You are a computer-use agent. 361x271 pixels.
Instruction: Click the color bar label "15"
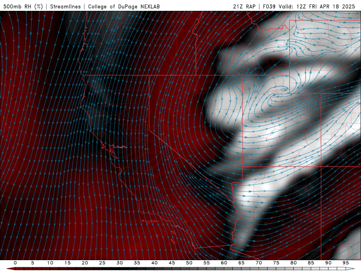[x=67, y=263]
